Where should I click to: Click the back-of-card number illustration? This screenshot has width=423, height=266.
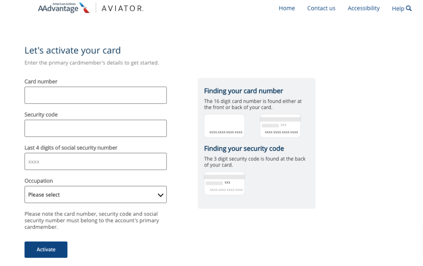[280, 125]
